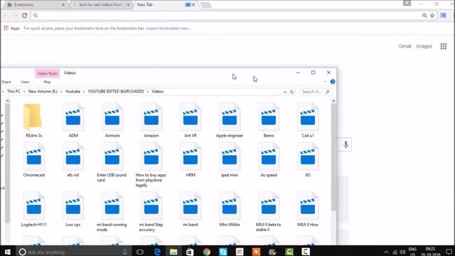Select the mi band running mode video

pos(112,212)
